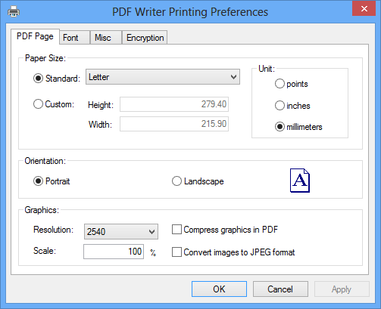Viewport: 381px width, 309px height.
Task: Enable Compress graphics in PDF
Action: [x=176, y=230]
